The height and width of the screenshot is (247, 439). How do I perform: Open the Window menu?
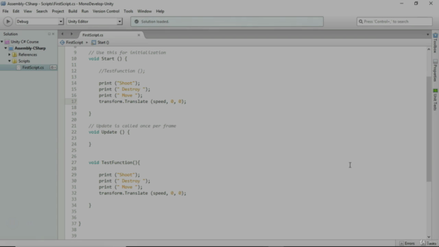tap(144, 11)
